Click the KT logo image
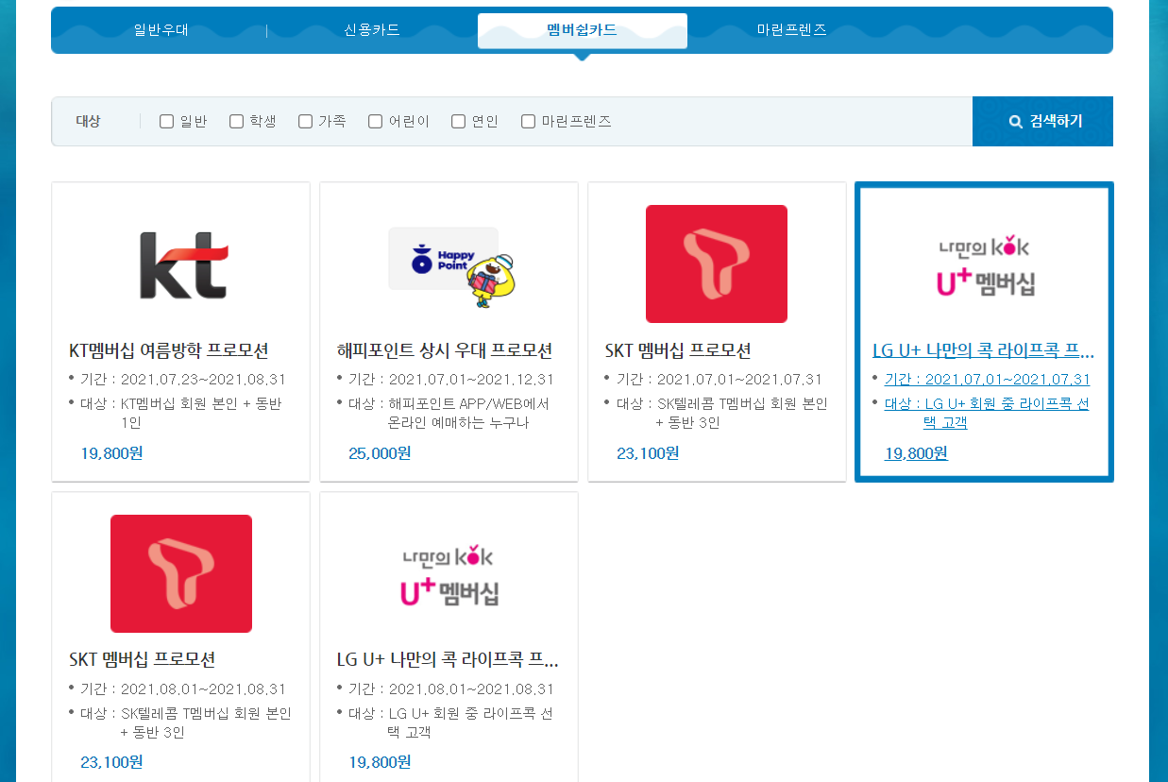This screenshot has height=782, width=1168. coord(183,265)
